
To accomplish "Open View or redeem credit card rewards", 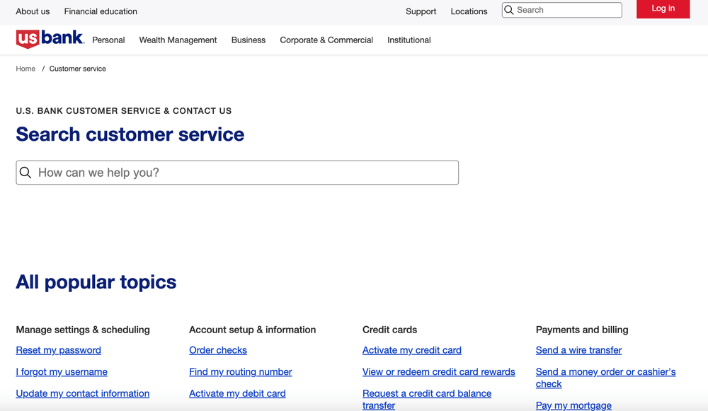I will pyautogui.click(x=439, y=372).
